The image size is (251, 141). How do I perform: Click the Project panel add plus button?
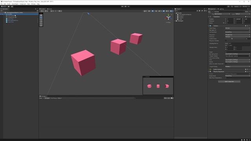tap(176, 11)
